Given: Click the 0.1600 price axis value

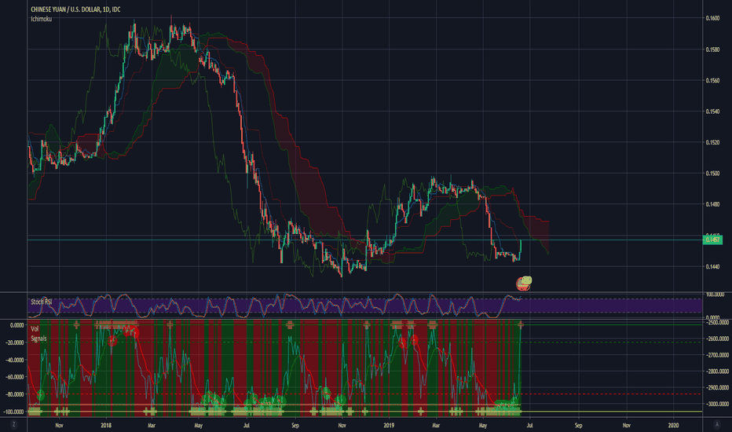Looking at the screenshot, I should (712, 18).
